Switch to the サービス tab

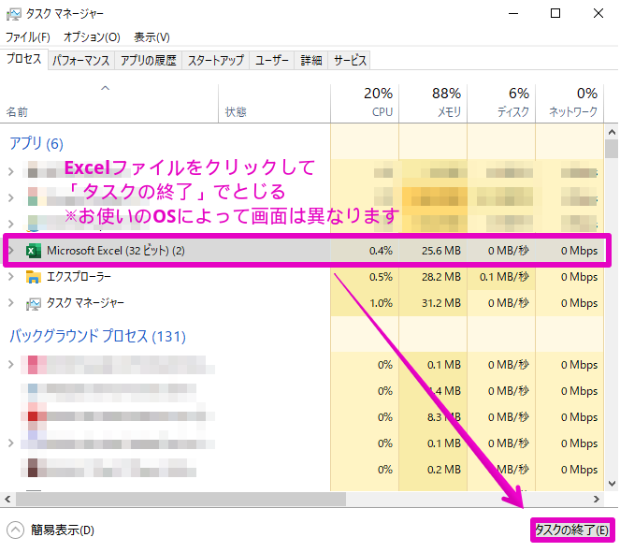pyautogui.click(x=350, y=61)
